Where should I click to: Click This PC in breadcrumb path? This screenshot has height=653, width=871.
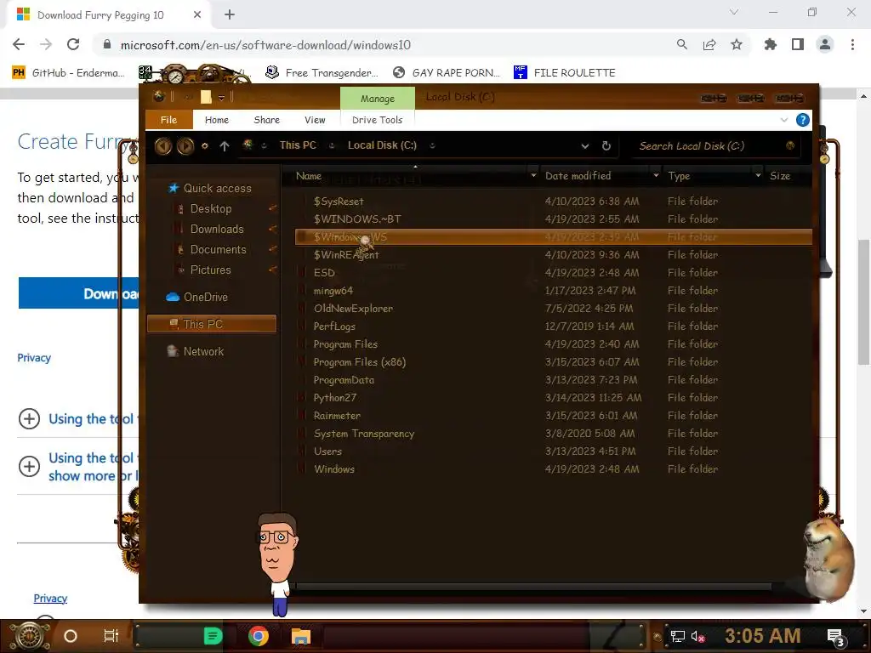(298, 145)
